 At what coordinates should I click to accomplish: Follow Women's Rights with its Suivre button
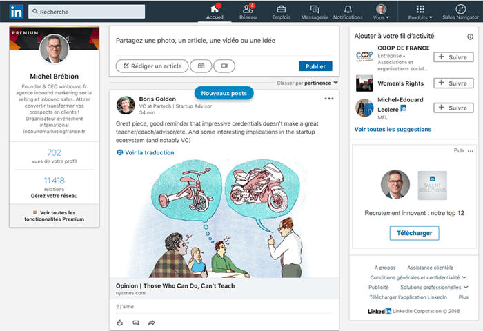pyautogui.click(x=453, y=83)
